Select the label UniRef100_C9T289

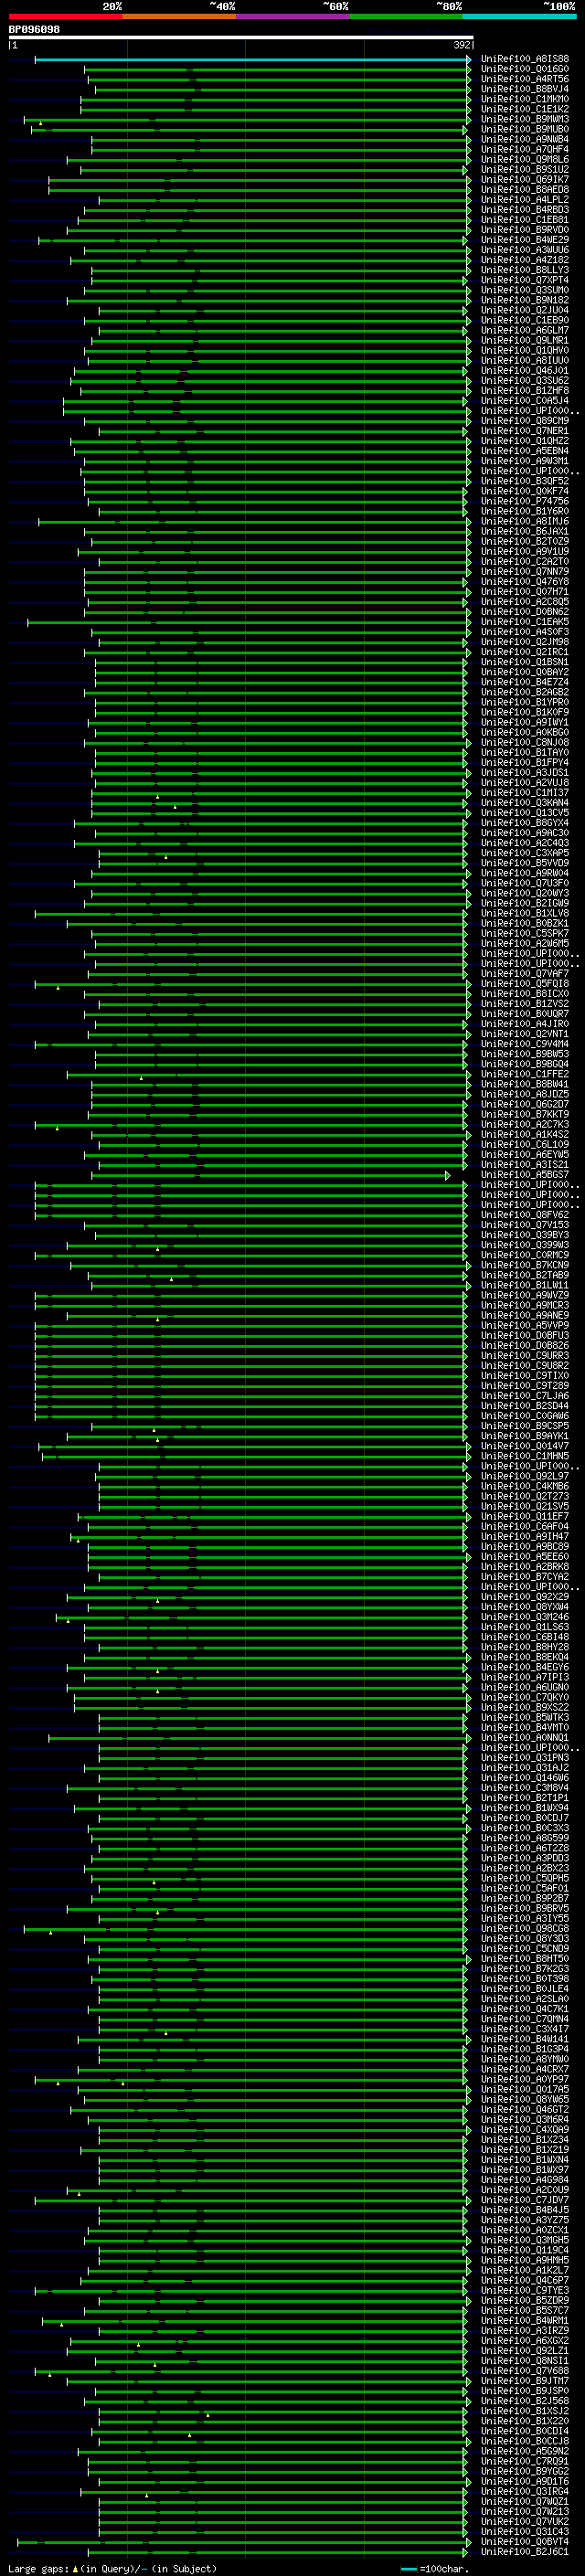(x=525, y=1386)
